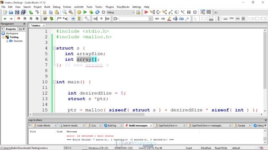Open the Debug build target dropdown
The width and height of the screenshot is (268, 150).
click(121, 12)
